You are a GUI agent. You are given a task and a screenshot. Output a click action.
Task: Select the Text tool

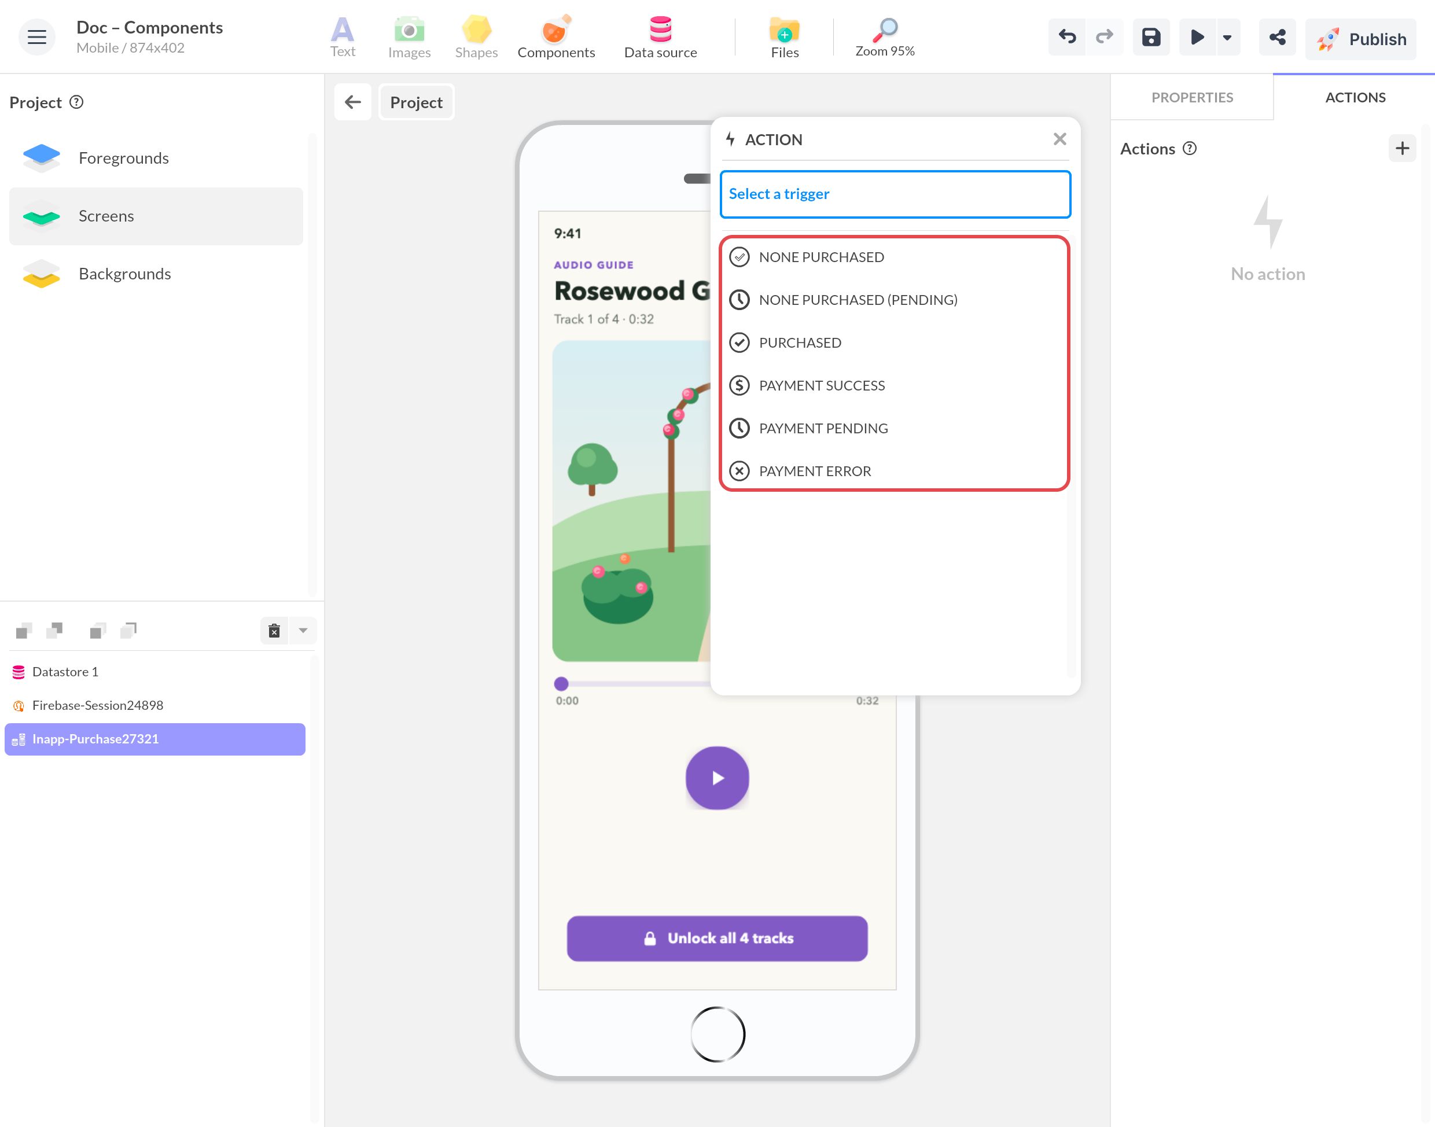click(343, 38)
